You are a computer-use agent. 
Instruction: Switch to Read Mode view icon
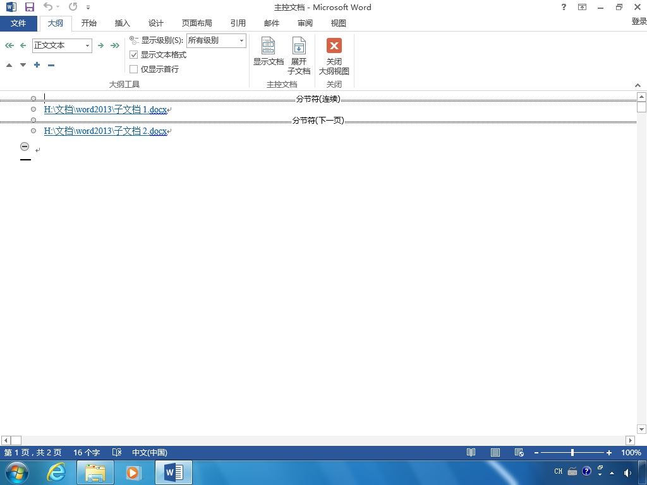[x=471, y=452]
